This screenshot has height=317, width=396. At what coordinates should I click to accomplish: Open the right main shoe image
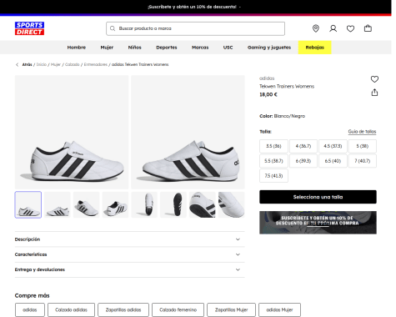click(188, 132)
